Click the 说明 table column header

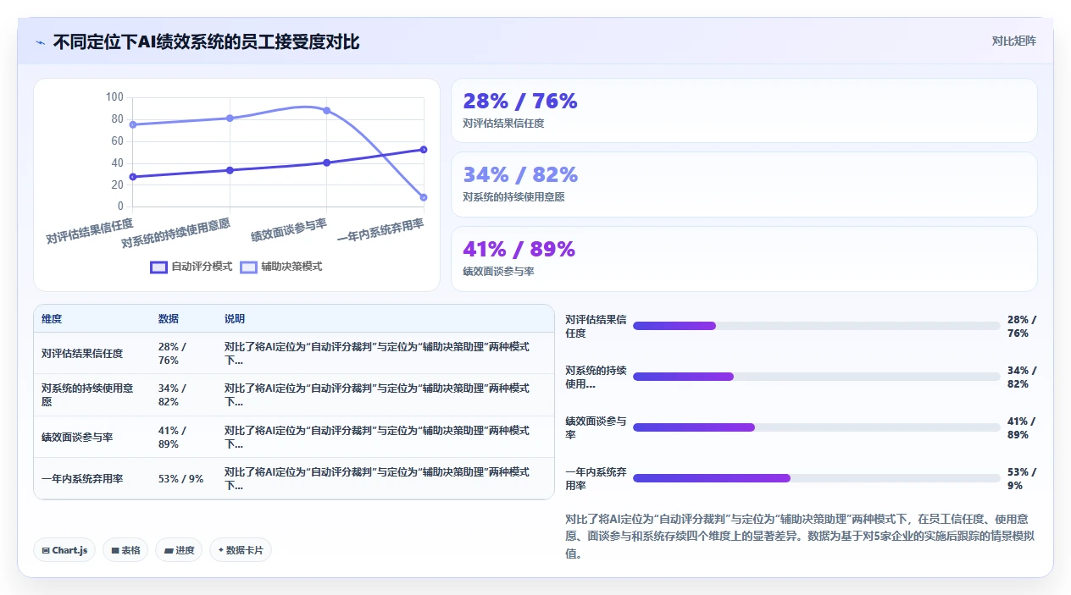(x=235, y=319)
